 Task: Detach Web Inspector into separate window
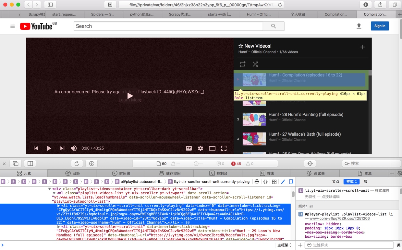[16, 164]
